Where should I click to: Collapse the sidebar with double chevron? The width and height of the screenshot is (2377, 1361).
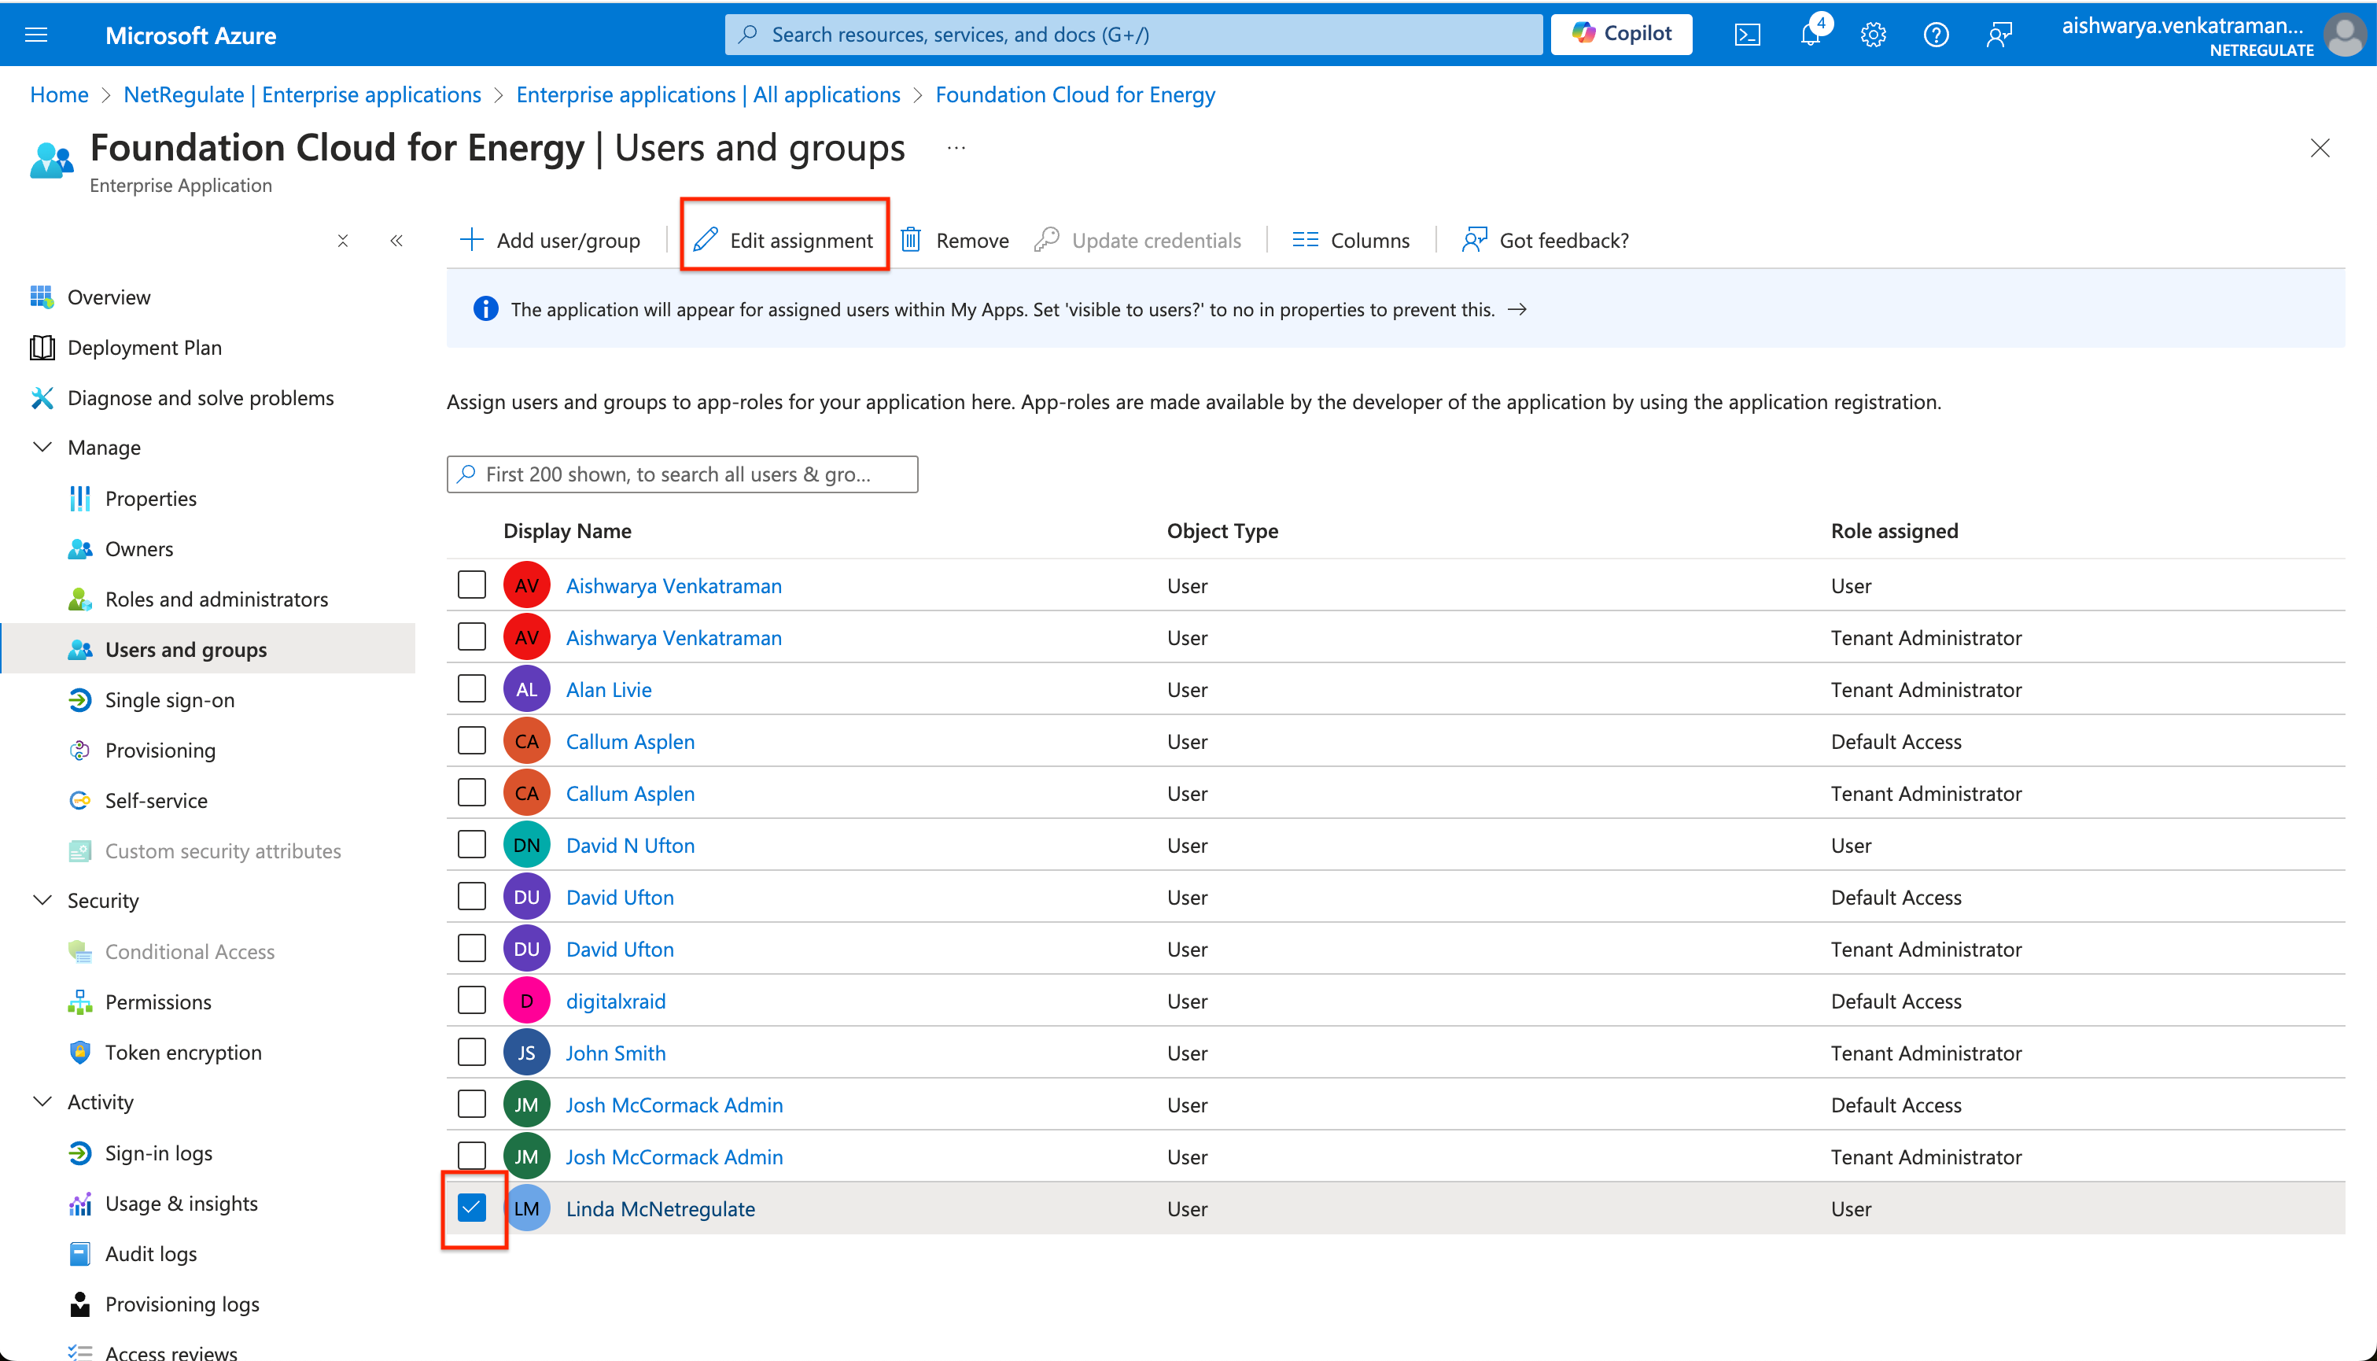(396, 240)
